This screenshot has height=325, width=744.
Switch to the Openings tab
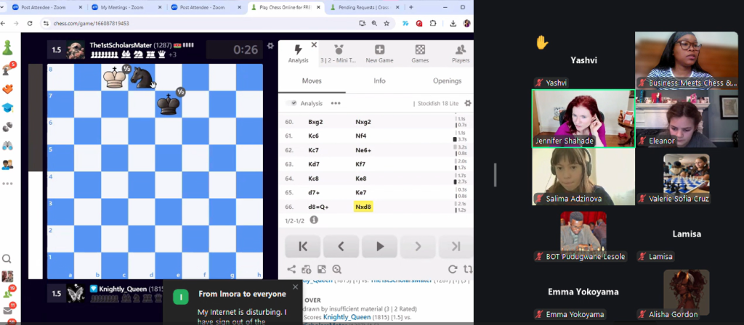(446, 81)
